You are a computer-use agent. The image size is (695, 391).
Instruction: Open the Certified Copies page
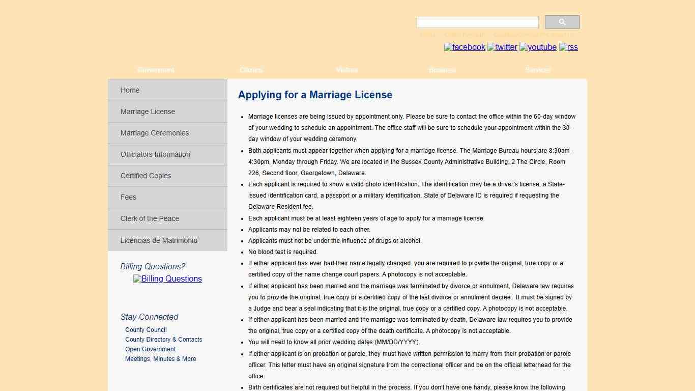(146, 176)
